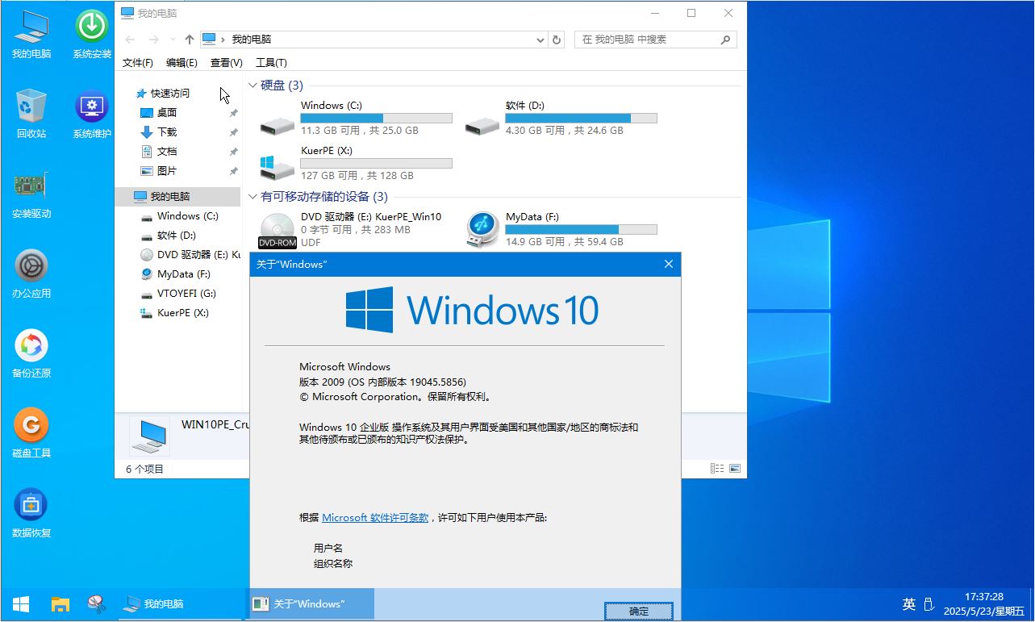Go back in Explorer navigation

point(130,40)
